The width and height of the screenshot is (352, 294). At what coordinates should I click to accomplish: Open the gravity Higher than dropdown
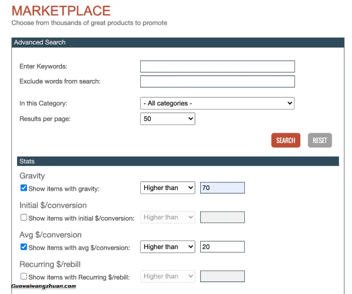click(x=168, y=188)
